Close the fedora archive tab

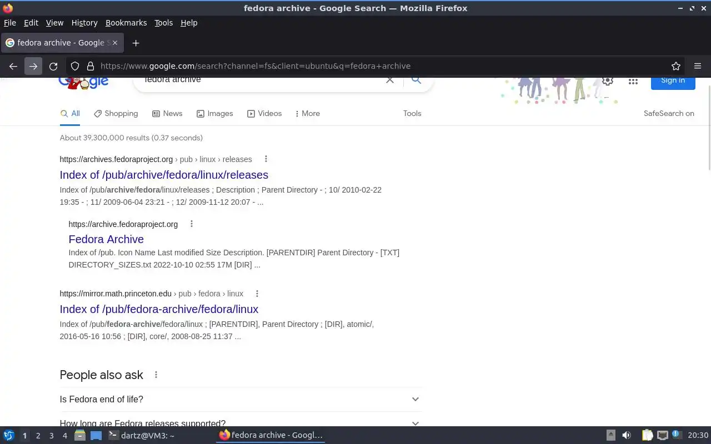point(115,43)
